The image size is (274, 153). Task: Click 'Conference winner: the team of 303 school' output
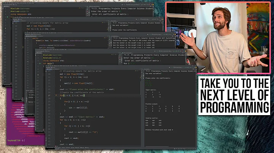[x=143, y=41]
